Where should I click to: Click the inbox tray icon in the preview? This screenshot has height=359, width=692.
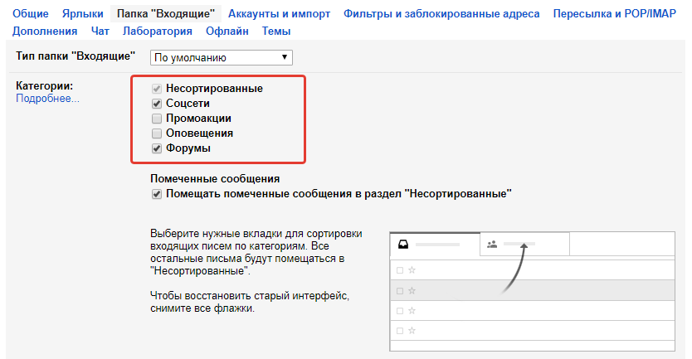pyautogui.click(x=403, y=244)
